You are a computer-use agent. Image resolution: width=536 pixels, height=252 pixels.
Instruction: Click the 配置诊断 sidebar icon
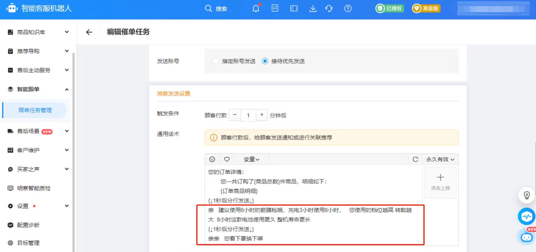pyautogui.click(x=11, y=225)
